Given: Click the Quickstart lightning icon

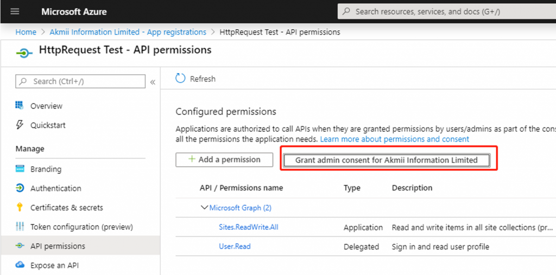Looking at the screenshot, I should [20, 125].
